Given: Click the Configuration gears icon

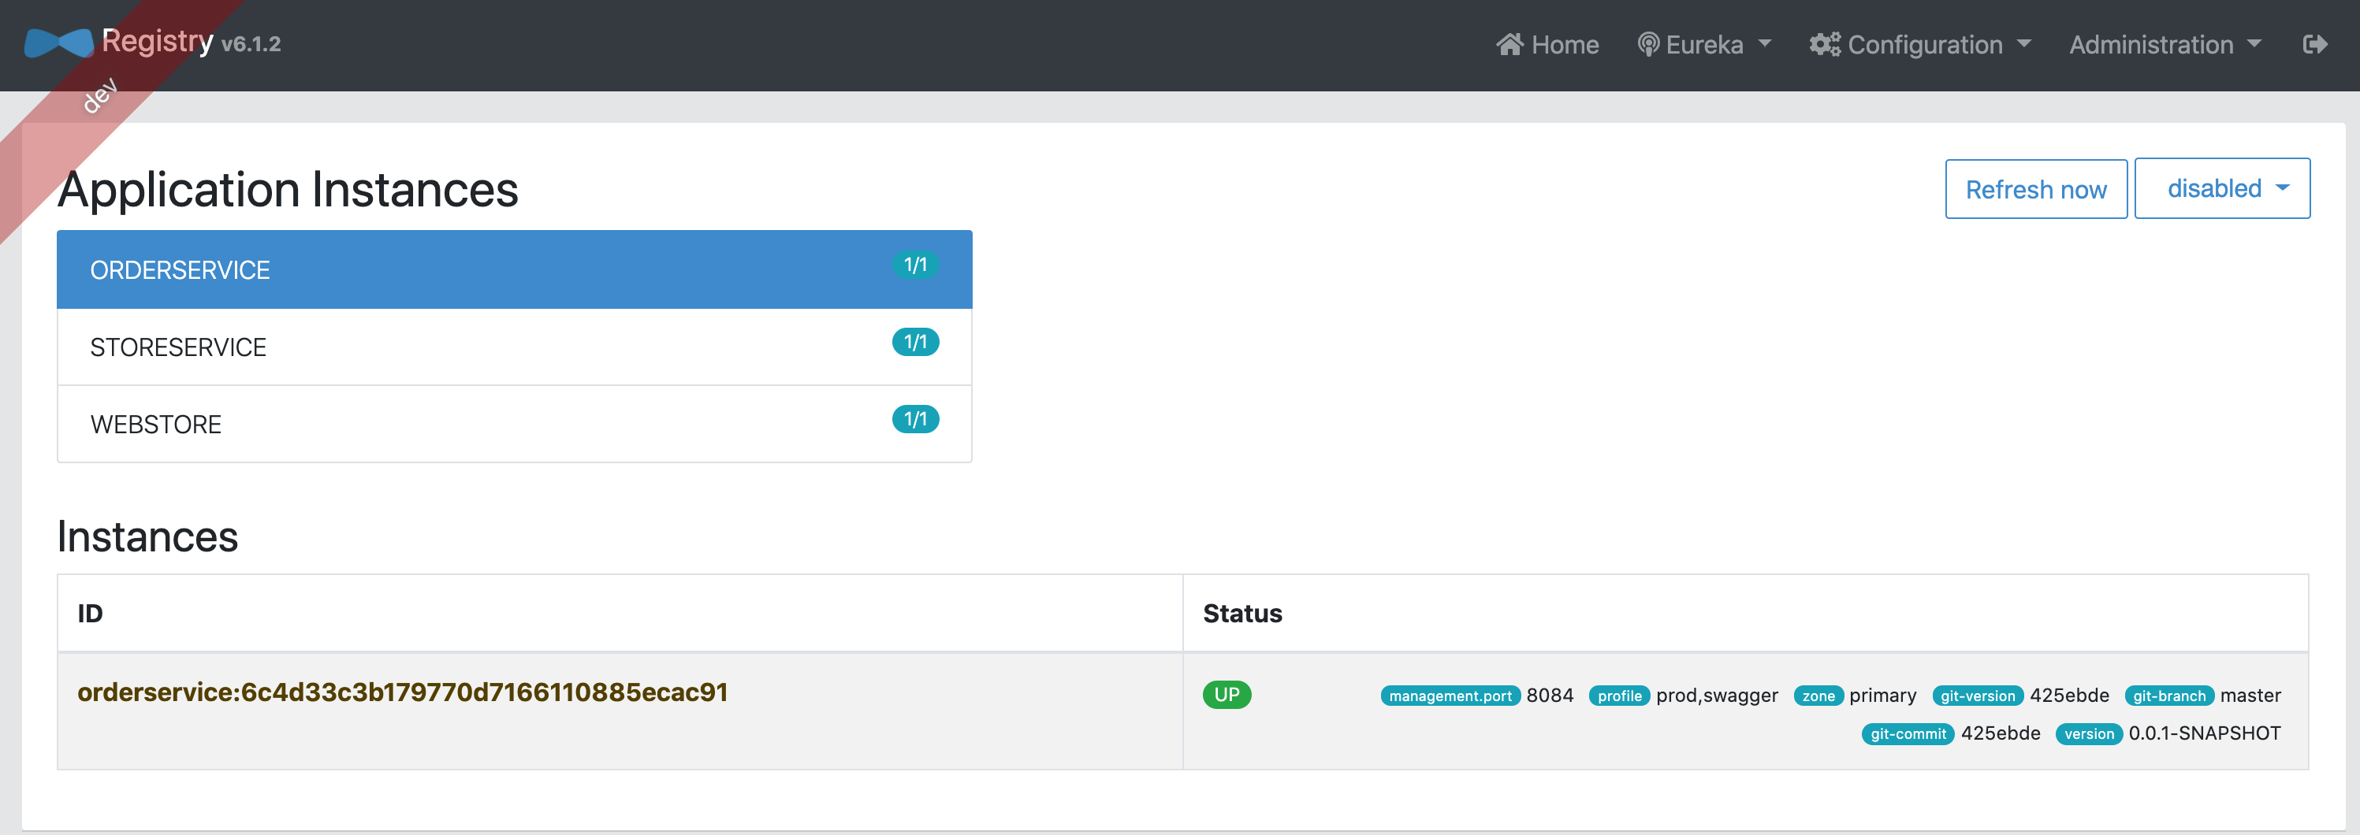Looking at the screenshot, I should 1824,45.
